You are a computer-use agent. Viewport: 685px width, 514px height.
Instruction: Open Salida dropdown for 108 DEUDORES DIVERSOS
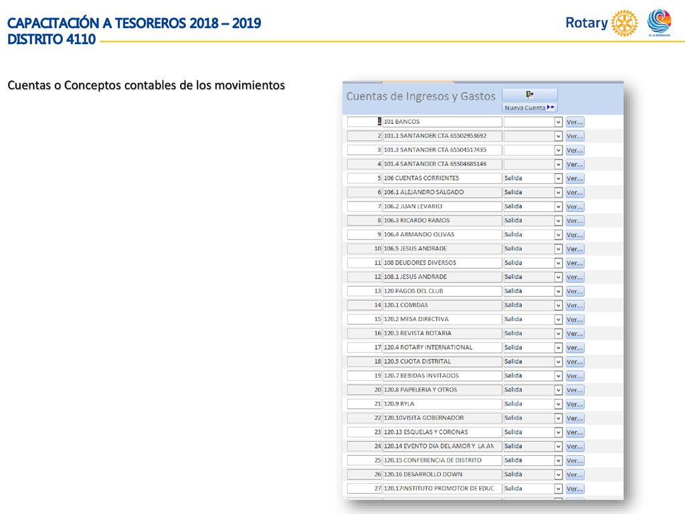pos(559,262)
